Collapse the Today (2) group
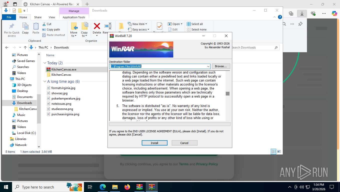 [x=45, y=63]
